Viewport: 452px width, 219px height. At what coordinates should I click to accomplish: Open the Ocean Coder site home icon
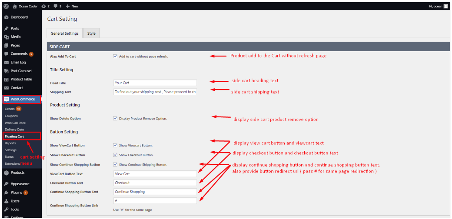(15, 6)
